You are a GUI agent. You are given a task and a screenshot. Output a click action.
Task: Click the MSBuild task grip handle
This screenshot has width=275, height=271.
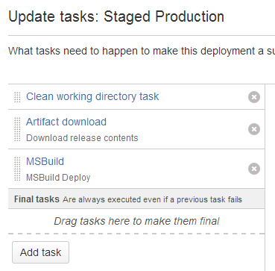pos(17,169)
